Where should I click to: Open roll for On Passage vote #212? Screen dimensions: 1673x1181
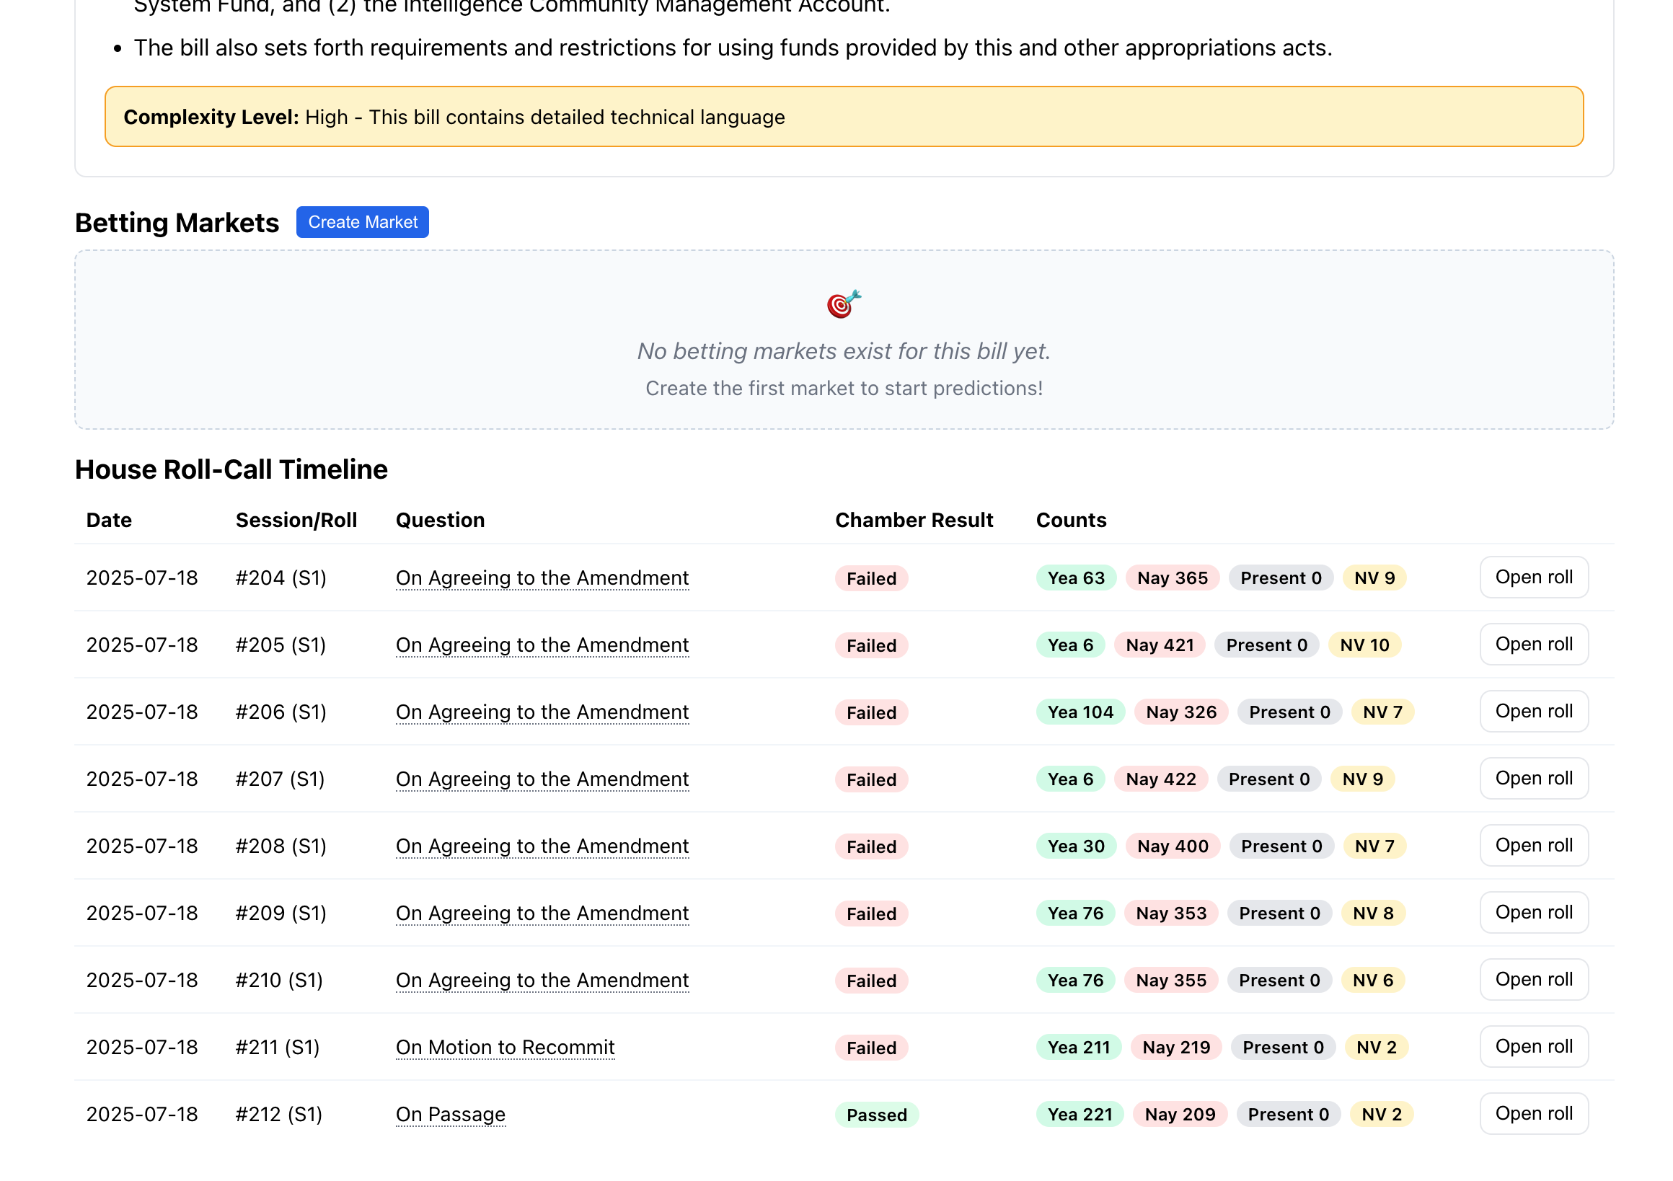click(1533, 1114)
